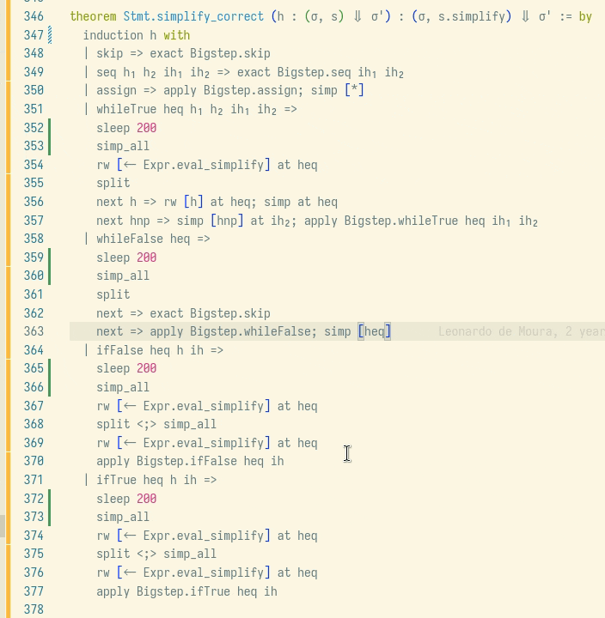This screenshot has height=618, width=605.
Task: Click 'rw' on line 356
Action: 170,202
